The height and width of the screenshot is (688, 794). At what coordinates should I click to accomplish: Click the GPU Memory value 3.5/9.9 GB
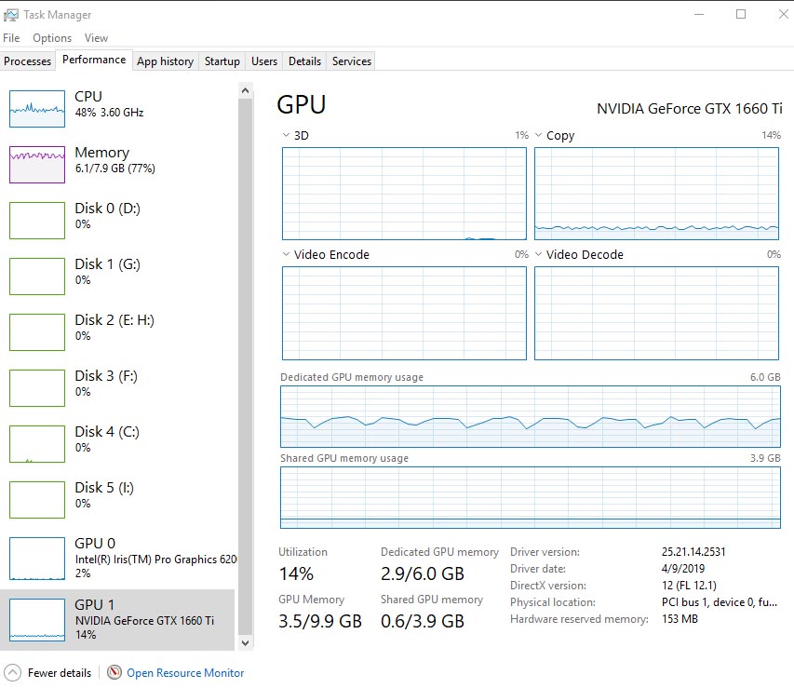coord(320,621)
